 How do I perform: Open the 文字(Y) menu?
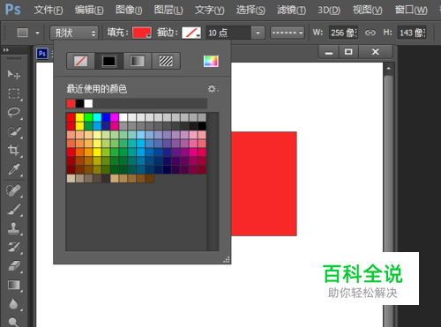[x=209, y=10]
